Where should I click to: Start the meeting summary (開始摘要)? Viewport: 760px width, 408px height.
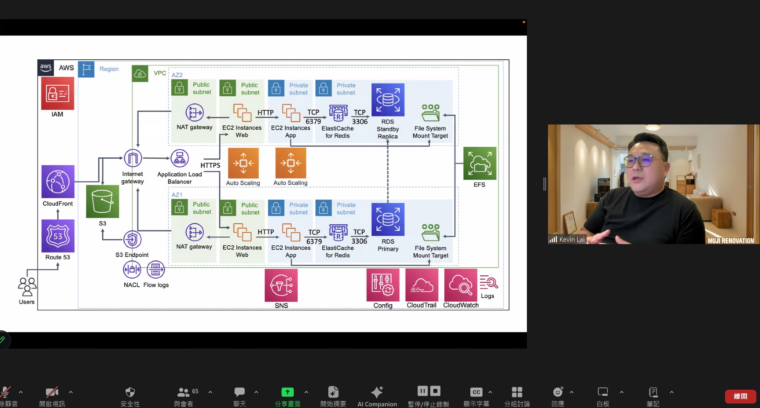point(333,392)
